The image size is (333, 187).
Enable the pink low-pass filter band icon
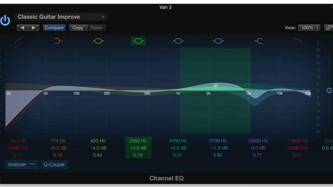point(298,41)
